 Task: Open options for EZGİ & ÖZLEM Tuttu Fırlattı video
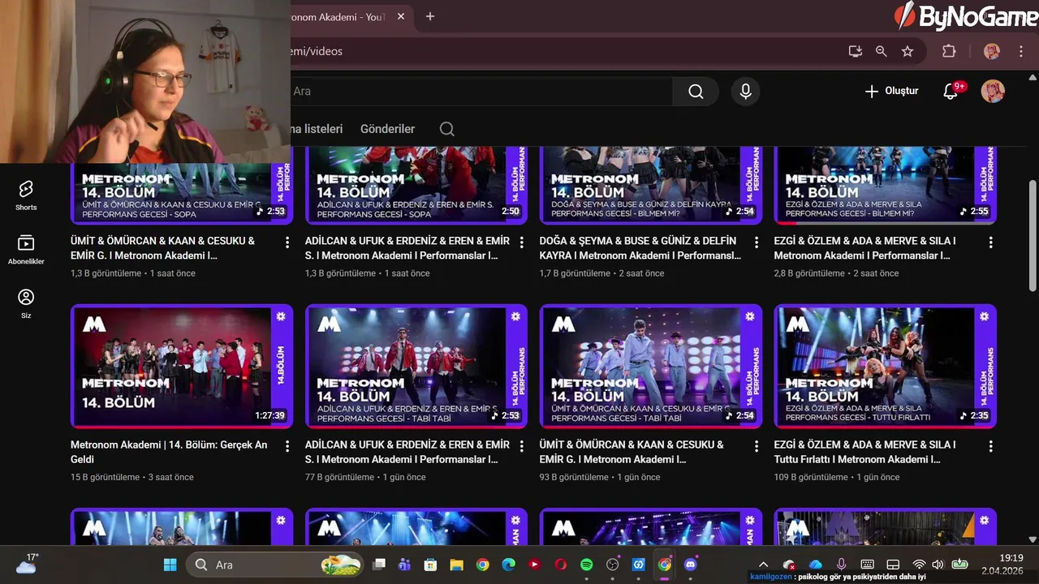click(x=991, y=446)
